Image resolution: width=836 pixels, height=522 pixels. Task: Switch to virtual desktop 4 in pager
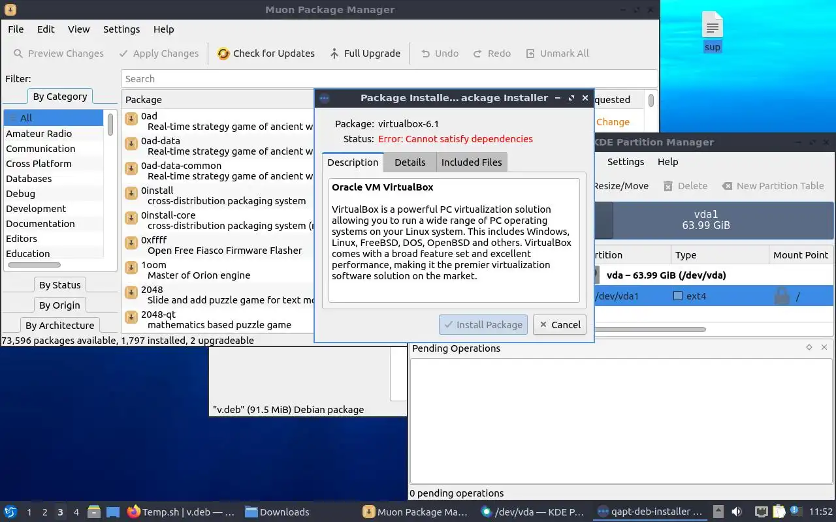[76, 512]
